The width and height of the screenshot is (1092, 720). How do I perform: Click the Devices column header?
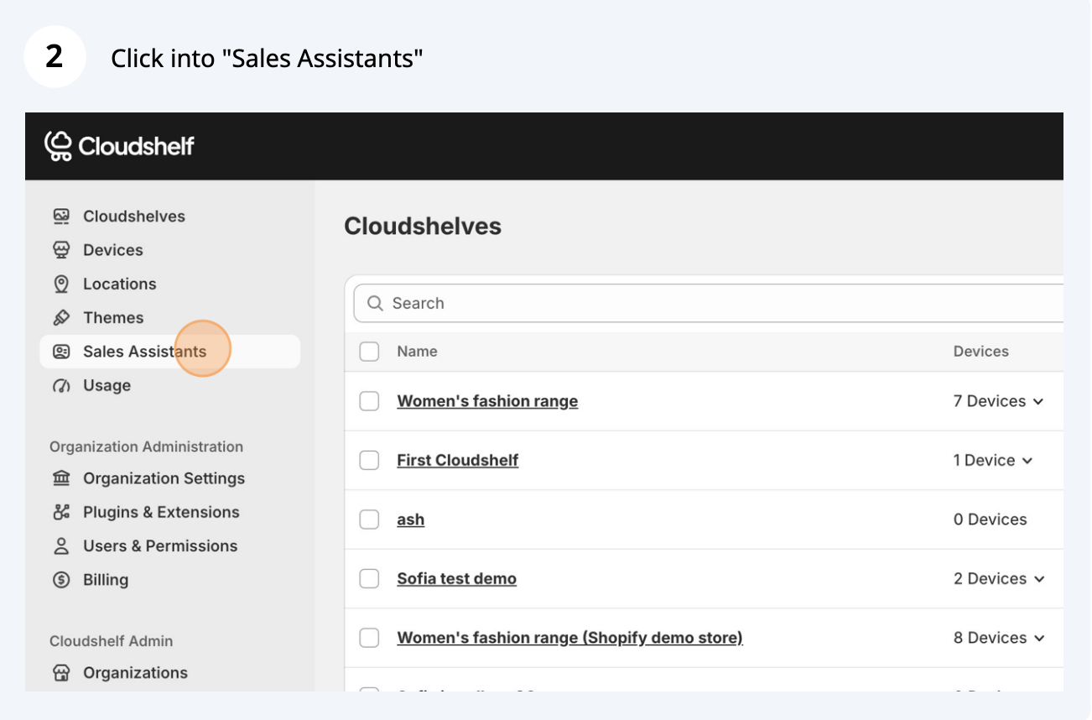(981, 352)
